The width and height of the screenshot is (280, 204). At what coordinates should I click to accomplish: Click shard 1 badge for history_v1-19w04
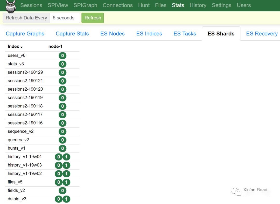coord(66,157)
